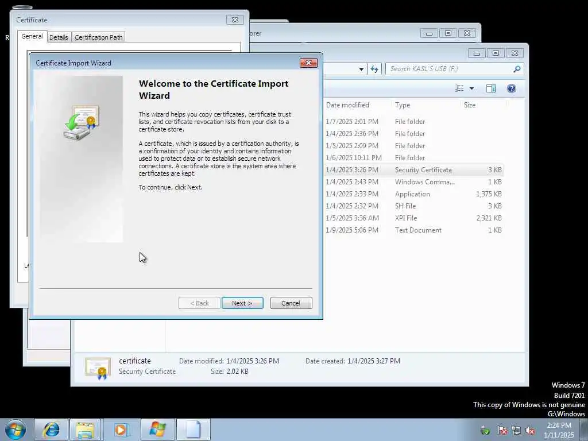The height and width of the screenshot is (441, 588).
Task: Select the XPI File row
Action: (413, 218)
